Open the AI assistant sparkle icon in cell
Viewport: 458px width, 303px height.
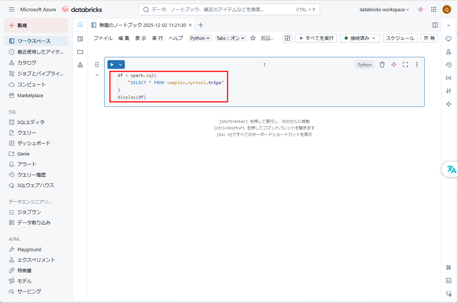(x=394, y=65)
